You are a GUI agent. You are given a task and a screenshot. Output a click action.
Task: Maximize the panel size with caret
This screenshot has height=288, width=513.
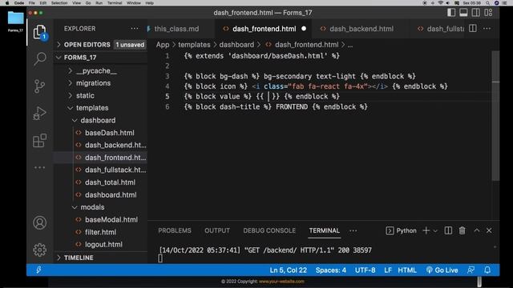[x=477, y=230]
